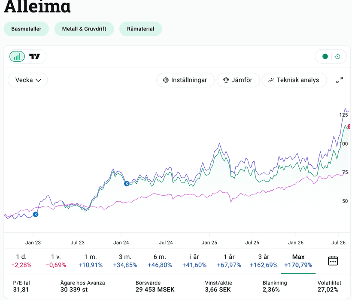352x300 pixels.
Task: Click the K marker near Jan 23
Action: click(36, 215)
